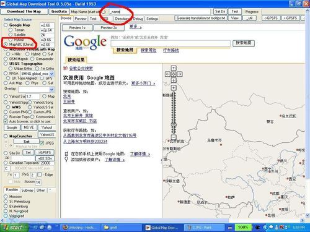310x232 pixels.
Task: Open the Unlocking browser window in the taskbar
Action: [81, 228]
